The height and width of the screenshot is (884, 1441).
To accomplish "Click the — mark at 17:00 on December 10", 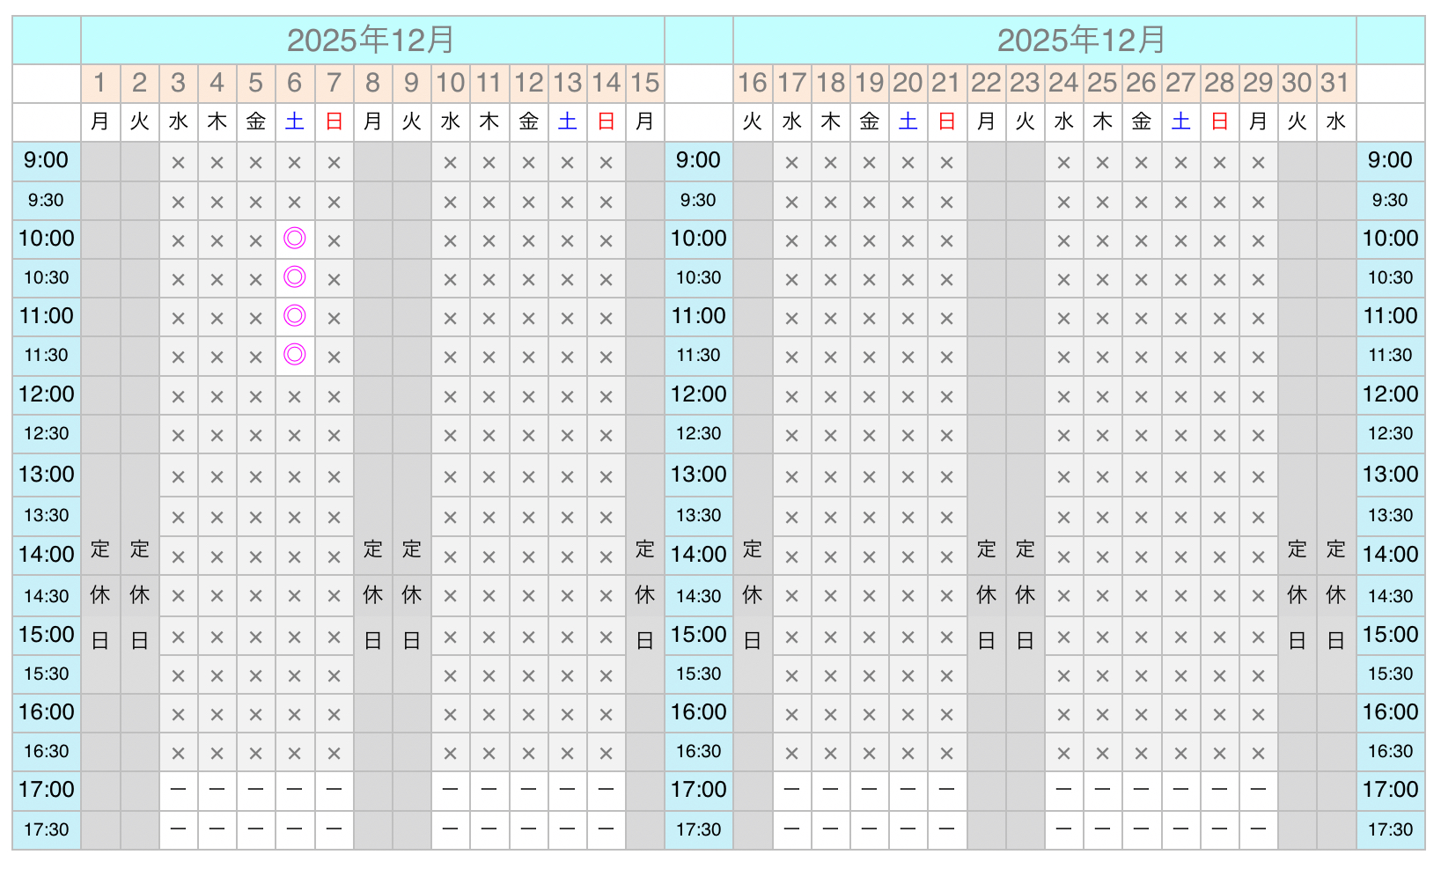I will (x=450, y=790).
